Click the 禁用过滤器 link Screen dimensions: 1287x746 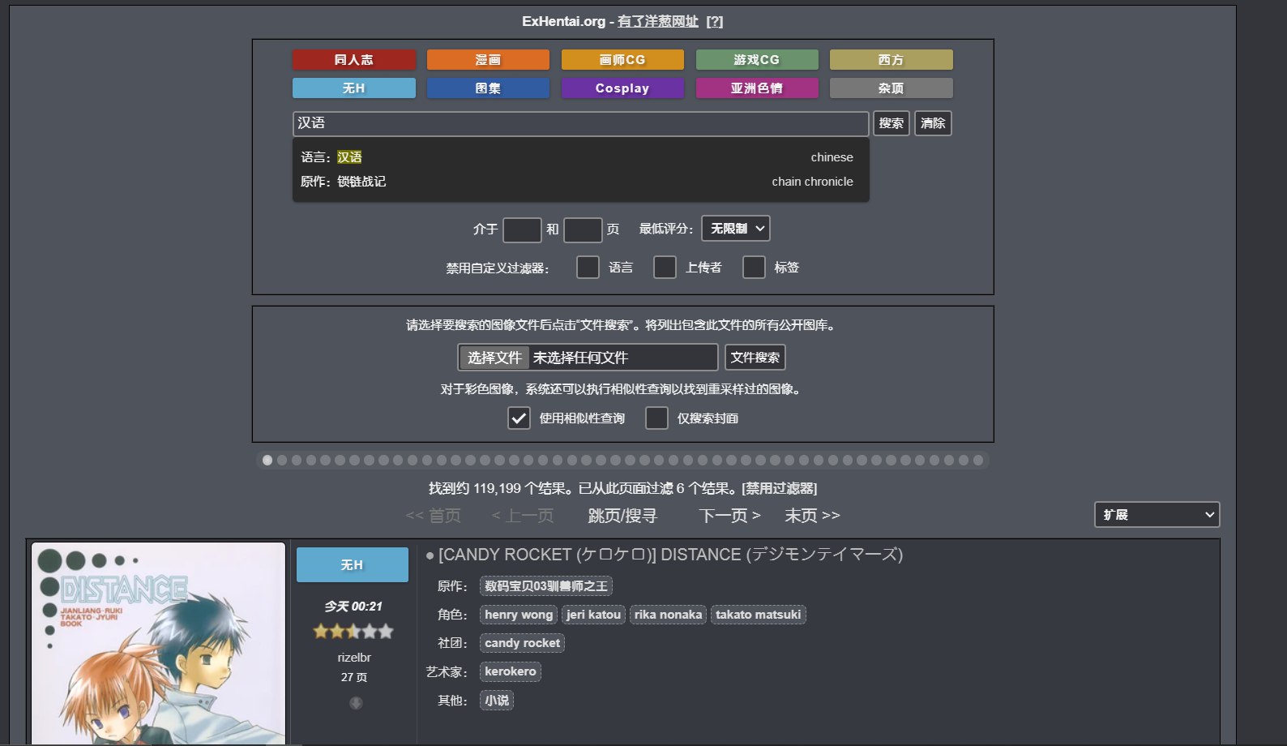coord(779,488)
